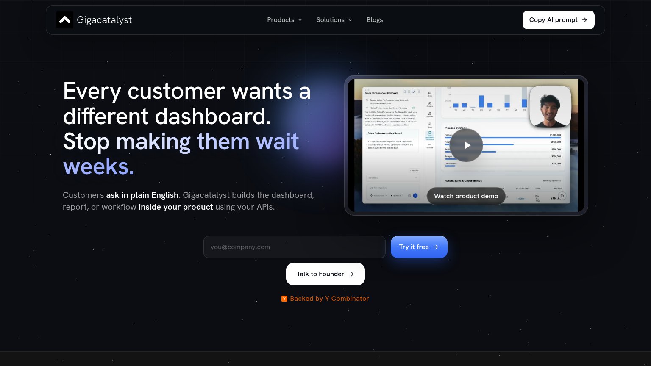The height and width of the screenshot is (366, 651).
Task: Go to the Blogs page
Action: coord(375,20)
